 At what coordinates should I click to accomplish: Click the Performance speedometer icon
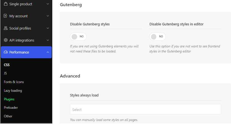6,52
